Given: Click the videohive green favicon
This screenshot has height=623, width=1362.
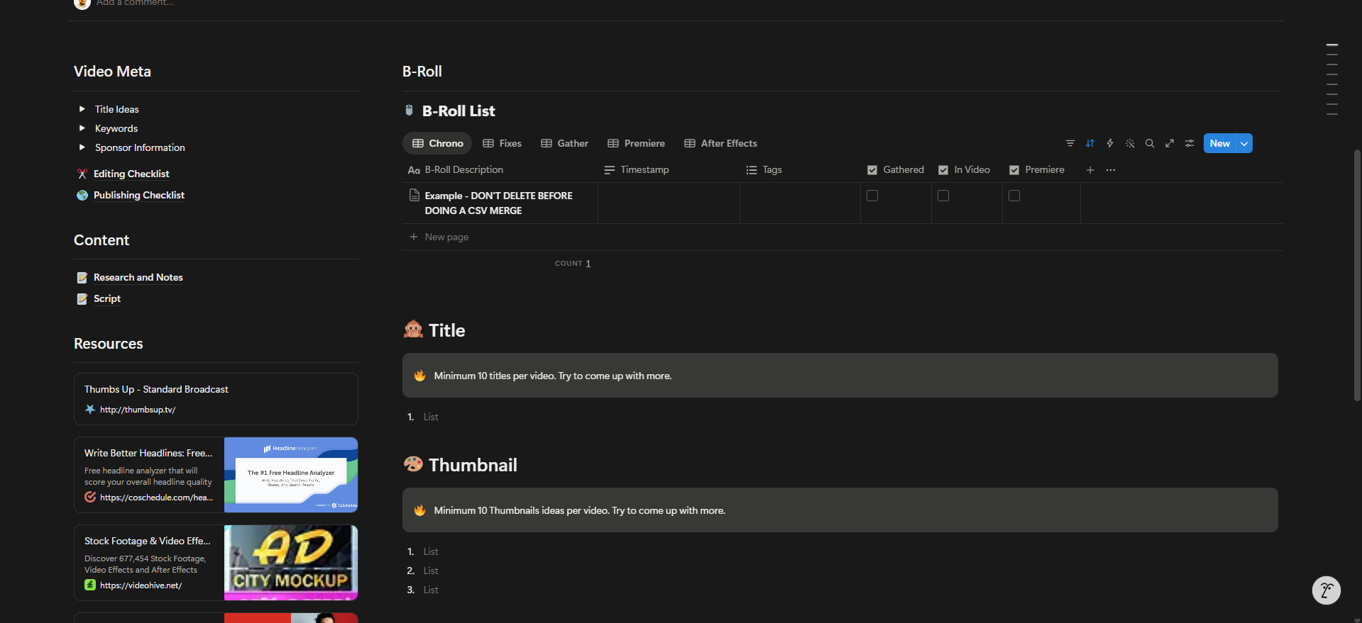Looking at the screenshot, I should point(90,585).
